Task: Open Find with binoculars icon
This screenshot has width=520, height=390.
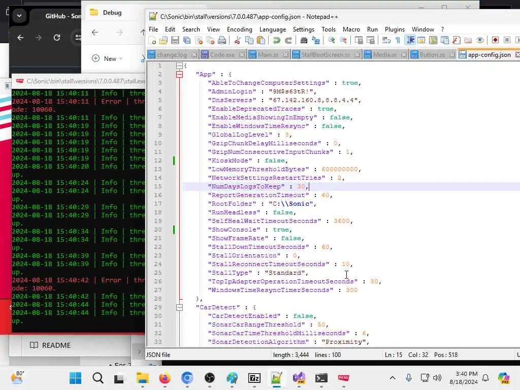Action: coord(304,41)
